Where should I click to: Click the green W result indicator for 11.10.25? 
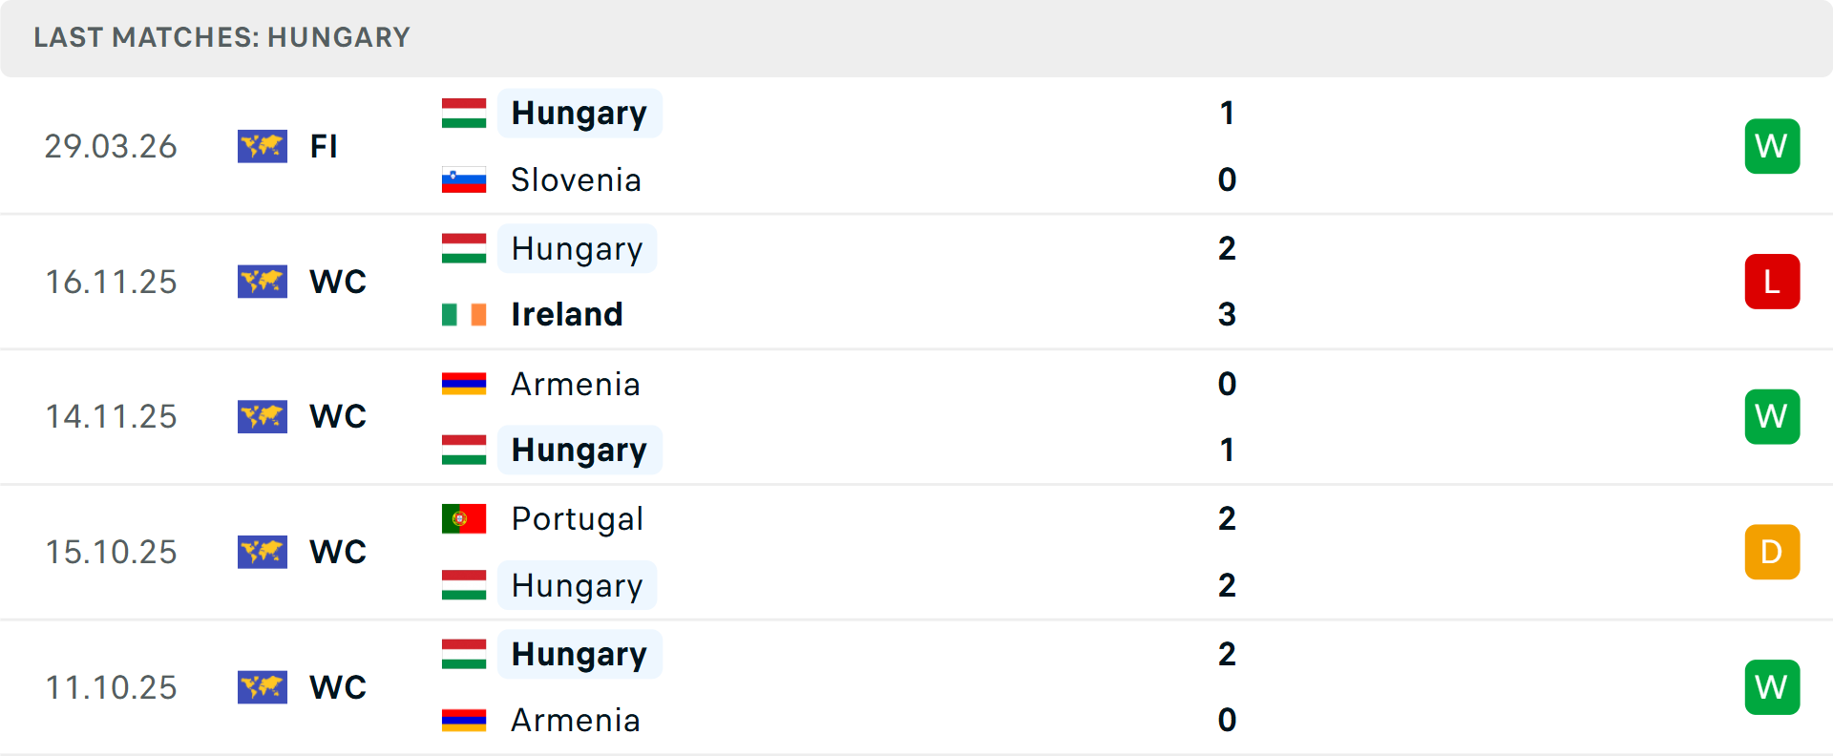(x=1772, y=687)
